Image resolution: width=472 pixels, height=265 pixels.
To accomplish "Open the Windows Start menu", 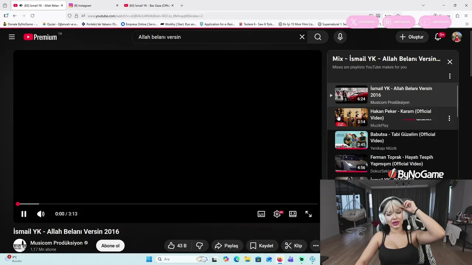I will (149, 259).
